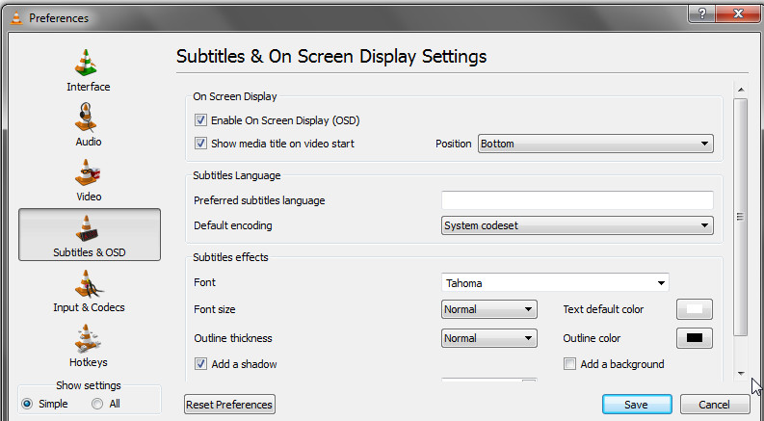Screen dimensions: 764x421
Task: Open the Position dropdown
Action: (x=595, y=144)
